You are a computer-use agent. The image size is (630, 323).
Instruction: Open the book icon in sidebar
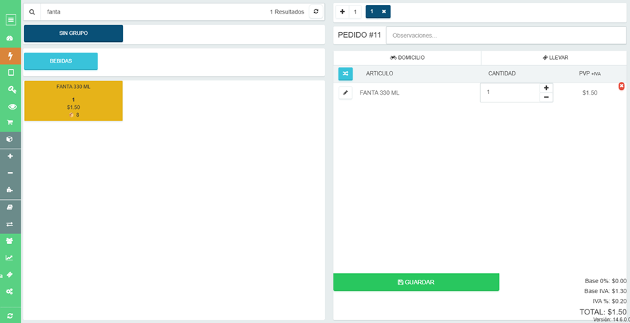click(x=10, y=207)
